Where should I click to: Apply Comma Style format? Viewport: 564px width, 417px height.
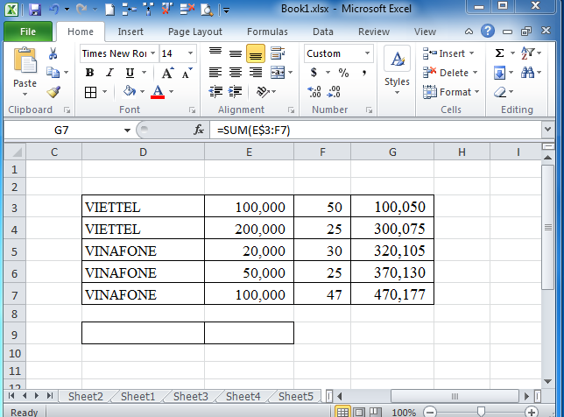click(364, 73)
